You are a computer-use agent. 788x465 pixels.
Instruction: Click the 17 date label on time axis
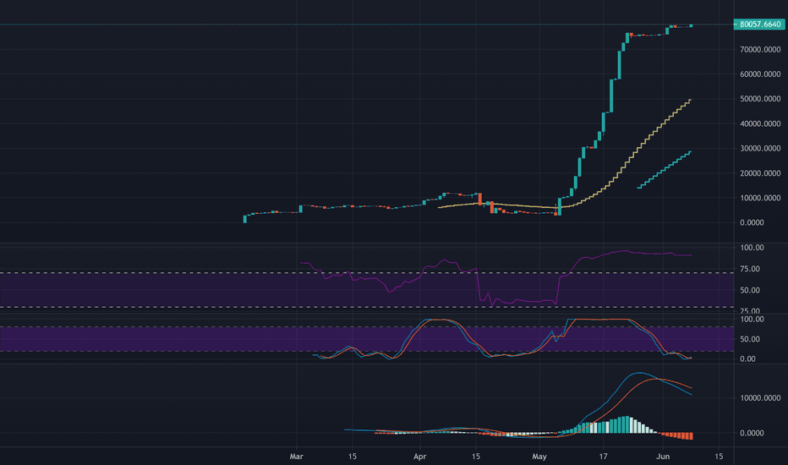click(x=603, y=457)
